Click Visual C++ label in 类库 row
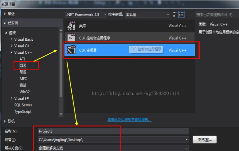 (x=177, y=26)
